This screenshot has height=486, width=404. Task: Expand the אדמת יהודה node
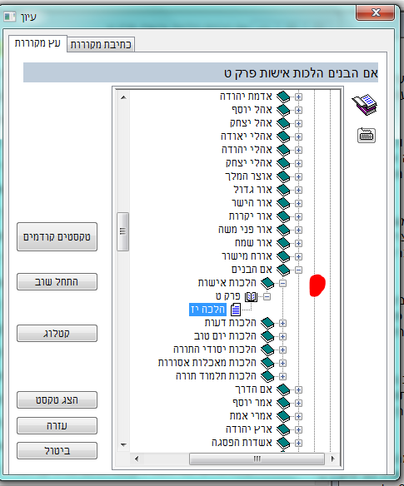298,97
